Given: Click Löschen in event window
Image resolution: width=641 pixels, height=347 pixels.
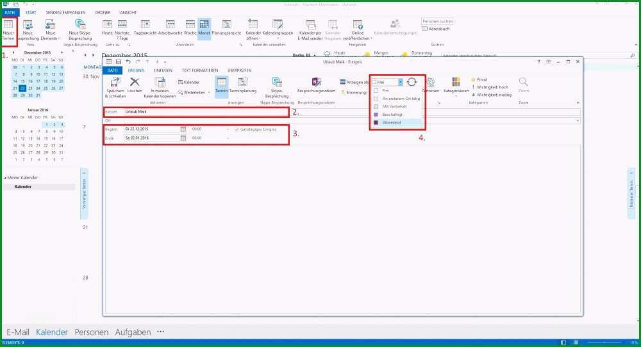Looking at the screenshot, I should coord(135,85).
